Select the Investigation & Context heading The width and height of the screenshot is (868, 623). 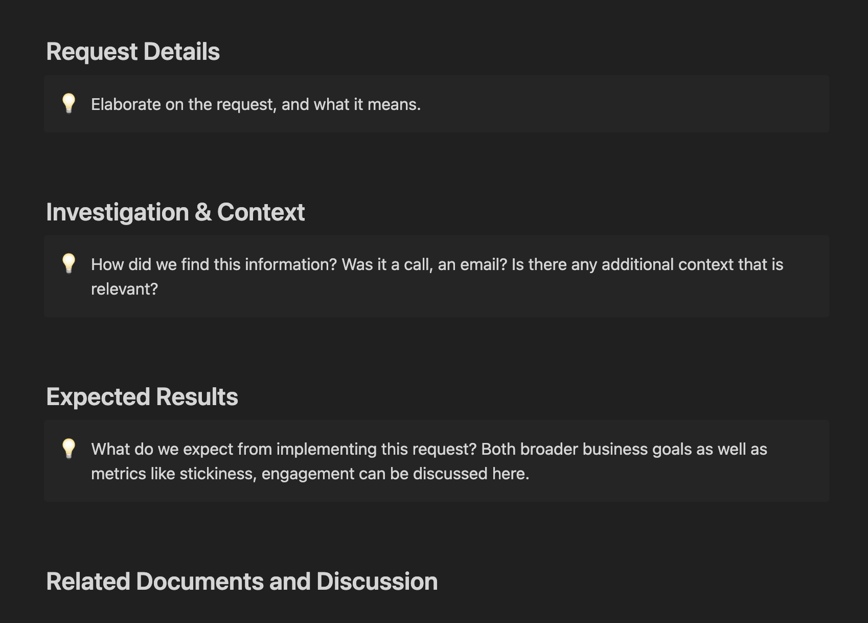175,212
